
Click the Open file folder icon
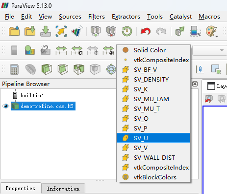click(14, 31)
